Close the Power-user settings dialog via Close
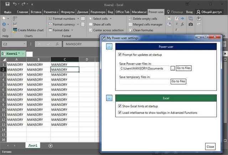Screen dimensions: 228x155 (210, 147)
